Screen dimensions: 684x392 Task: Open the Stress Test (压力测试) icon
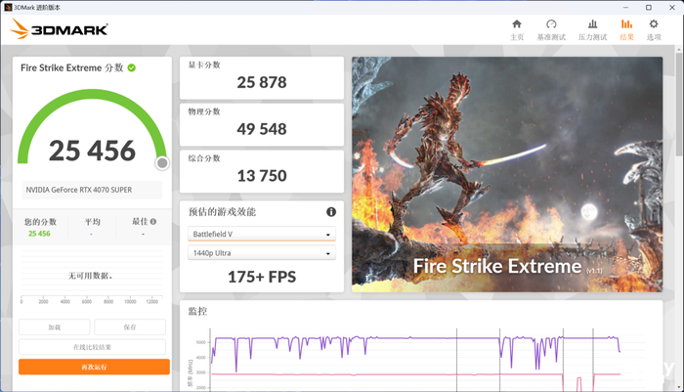592,24
